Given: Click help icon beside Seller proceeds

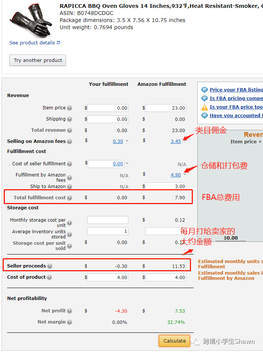Looking at the screenshot, I should pyautogui.click(x=50, y=266).
